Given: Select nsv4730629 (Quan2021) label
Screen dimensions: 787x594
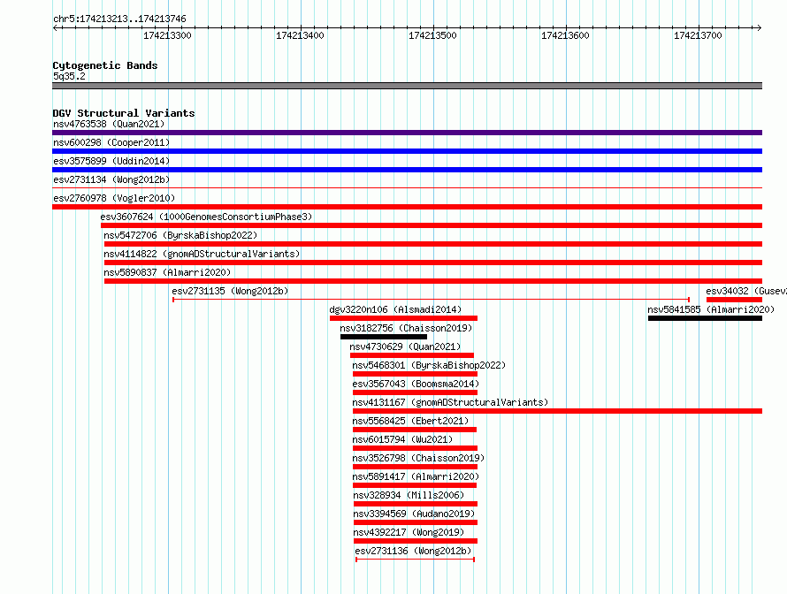Looking at the screenshot, I should 405,346.
